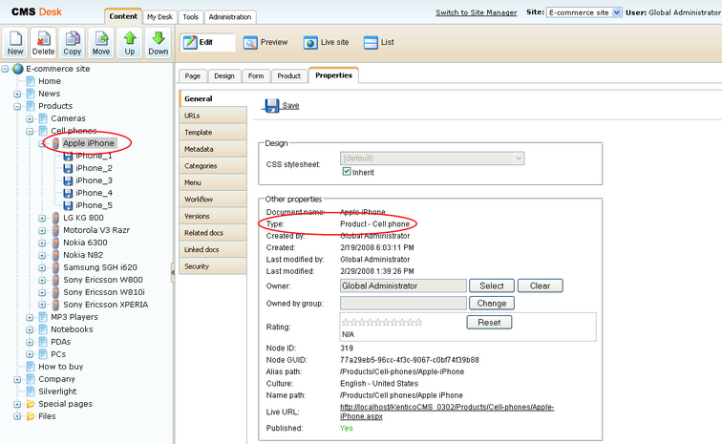Open the Page tab

193,76
